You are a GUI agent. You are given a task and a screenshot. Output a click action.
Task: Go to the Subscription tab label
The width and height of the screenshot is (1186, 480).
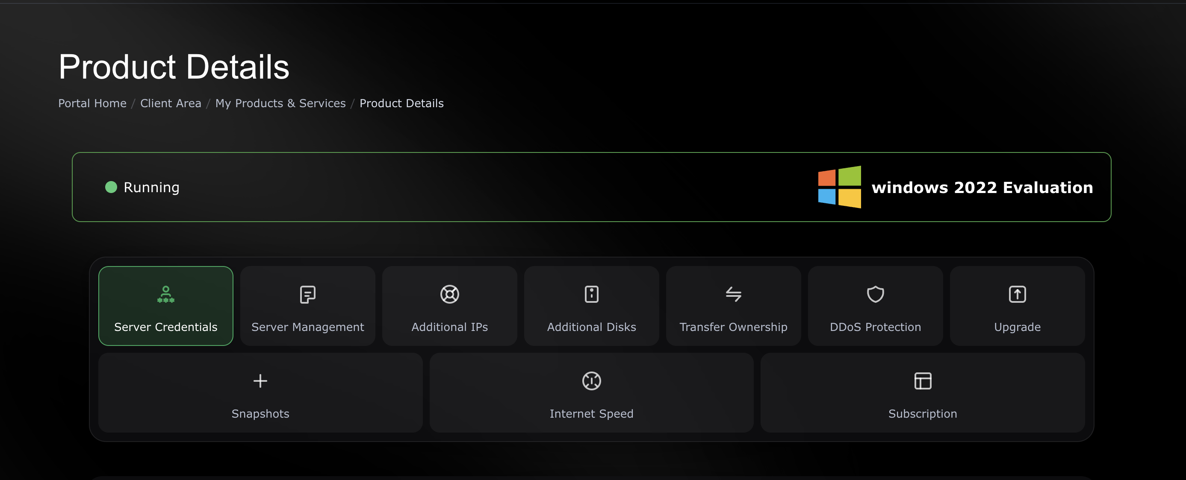(923, 414)
